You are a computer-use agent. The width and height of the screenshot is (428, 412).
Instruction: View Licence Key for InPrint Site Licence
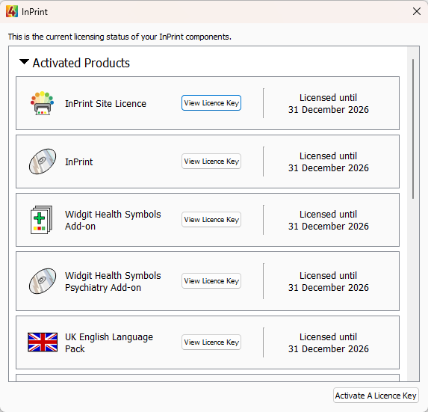coord(211,103)
